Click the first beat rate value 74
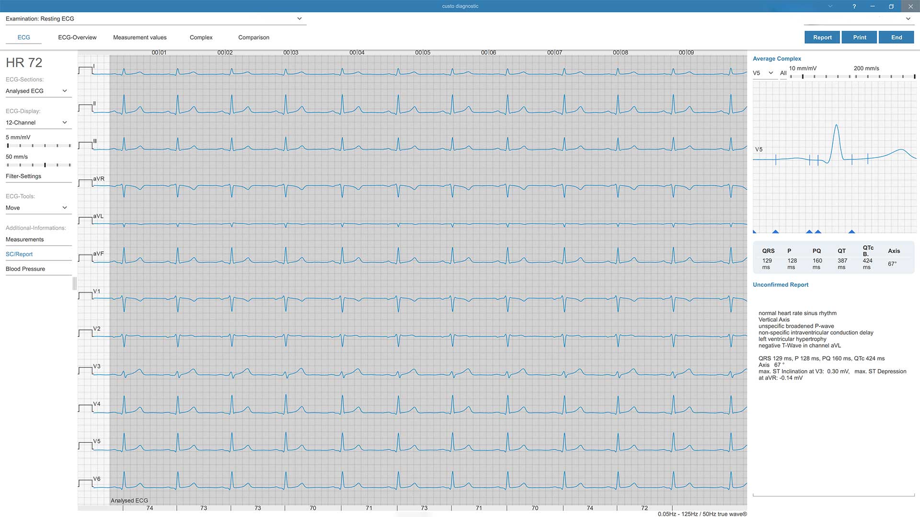This screenshot has height=517, width=920. [150, 508]
